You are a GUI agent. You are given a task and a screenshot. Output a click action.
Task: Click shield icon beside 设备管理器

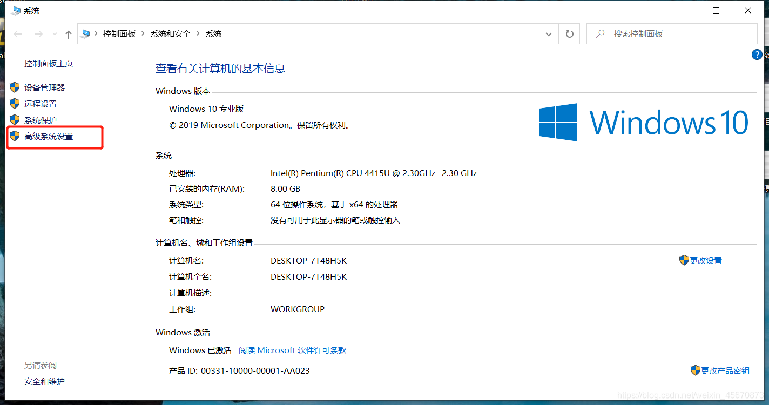[x=15, y=87]
